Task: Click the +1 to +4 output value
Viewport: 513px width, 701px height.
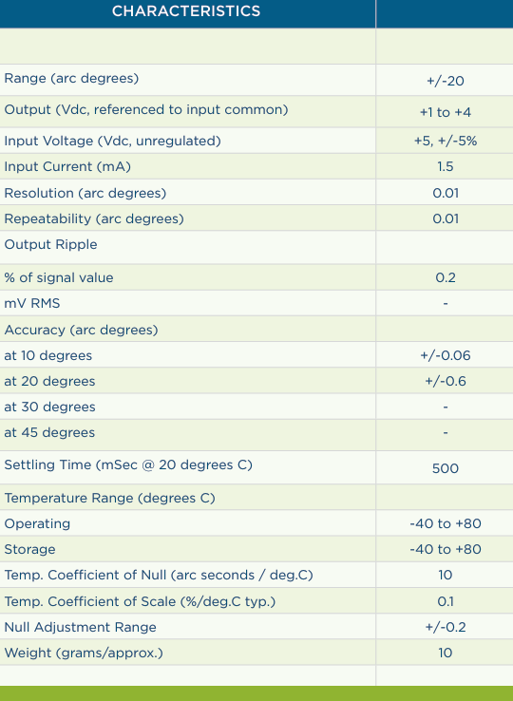Action: click(x=445, y=112)
